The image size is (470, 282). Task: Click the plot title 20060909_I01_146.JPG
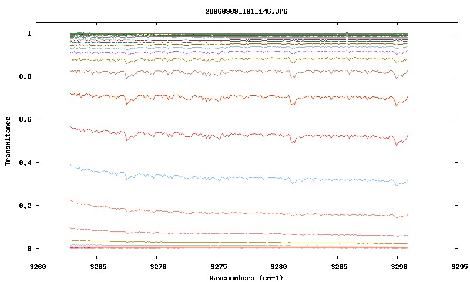click(x=246, y=11)
